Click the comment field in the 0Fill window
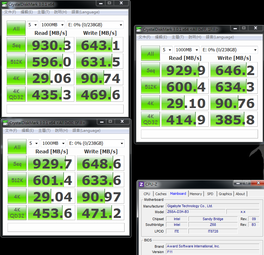 coord(66,227)
